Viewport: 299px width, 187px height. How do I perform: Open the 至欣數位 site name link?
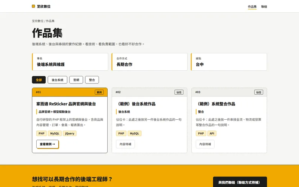pos(44,6)
